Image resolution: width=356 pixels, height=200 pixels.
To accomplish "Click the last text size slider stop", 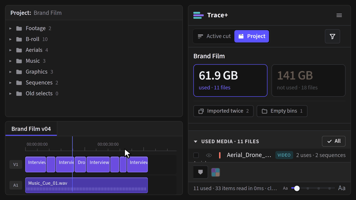I will [329, 188].
